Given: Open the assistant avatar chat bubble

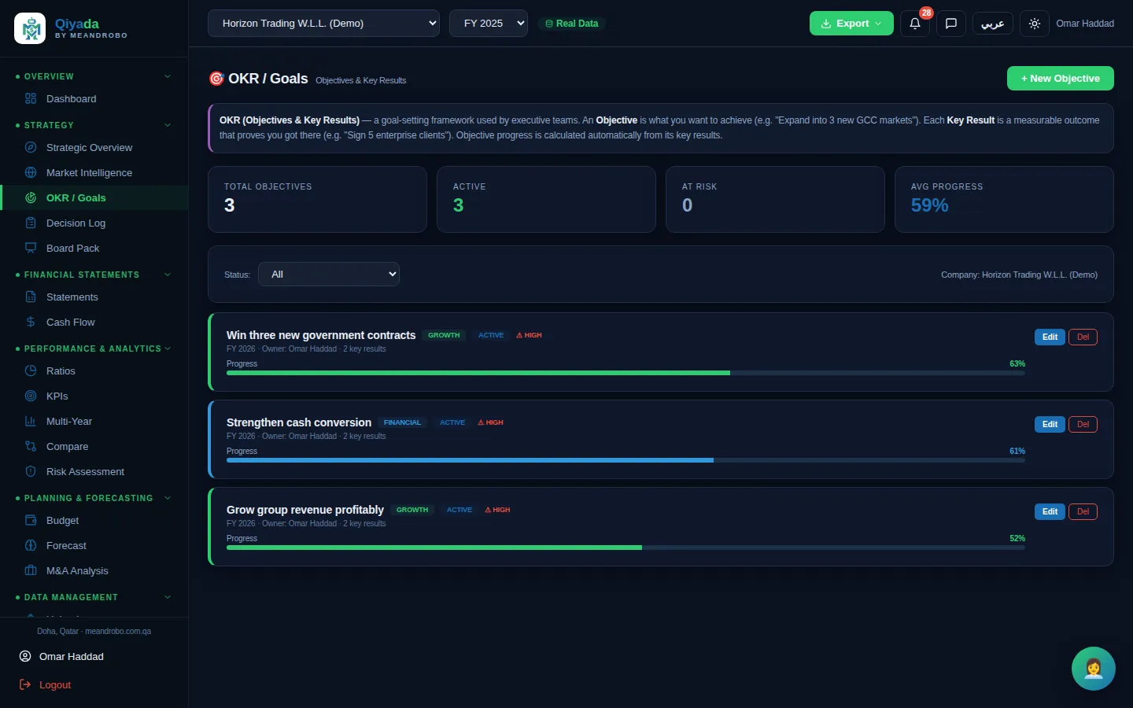Looking at the screenshot, I should point(1093,669).
